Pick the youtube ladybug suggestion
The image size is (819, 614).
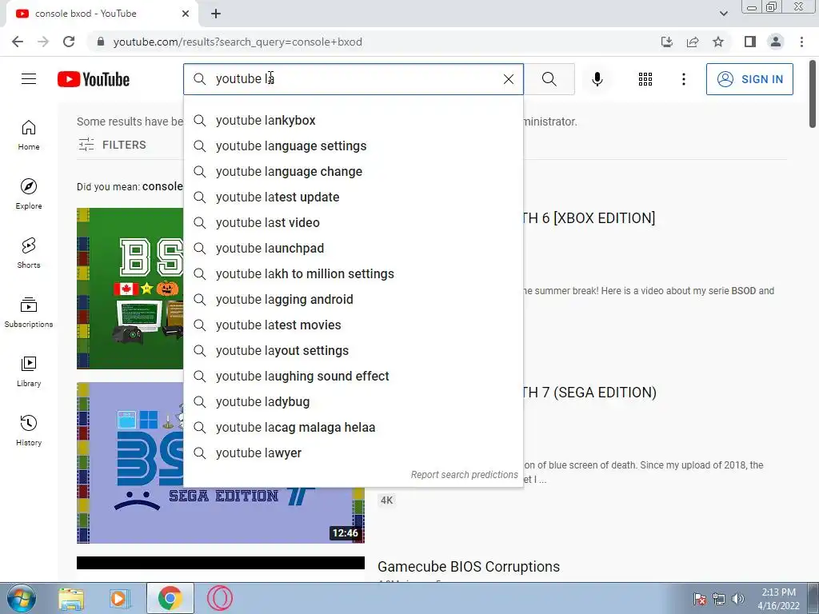[x=353, y=401]
